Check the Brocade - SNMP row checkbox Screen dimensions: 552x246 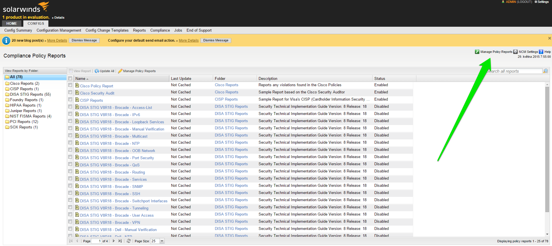click(x=70, y=186)
